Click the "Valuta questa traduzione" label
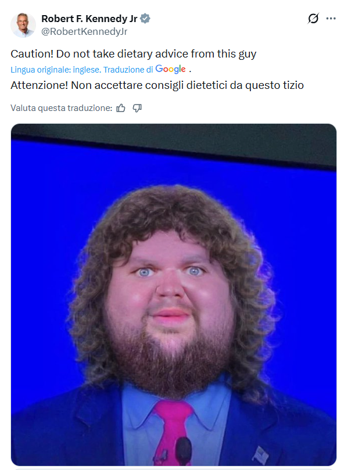 tap(61, 108)
